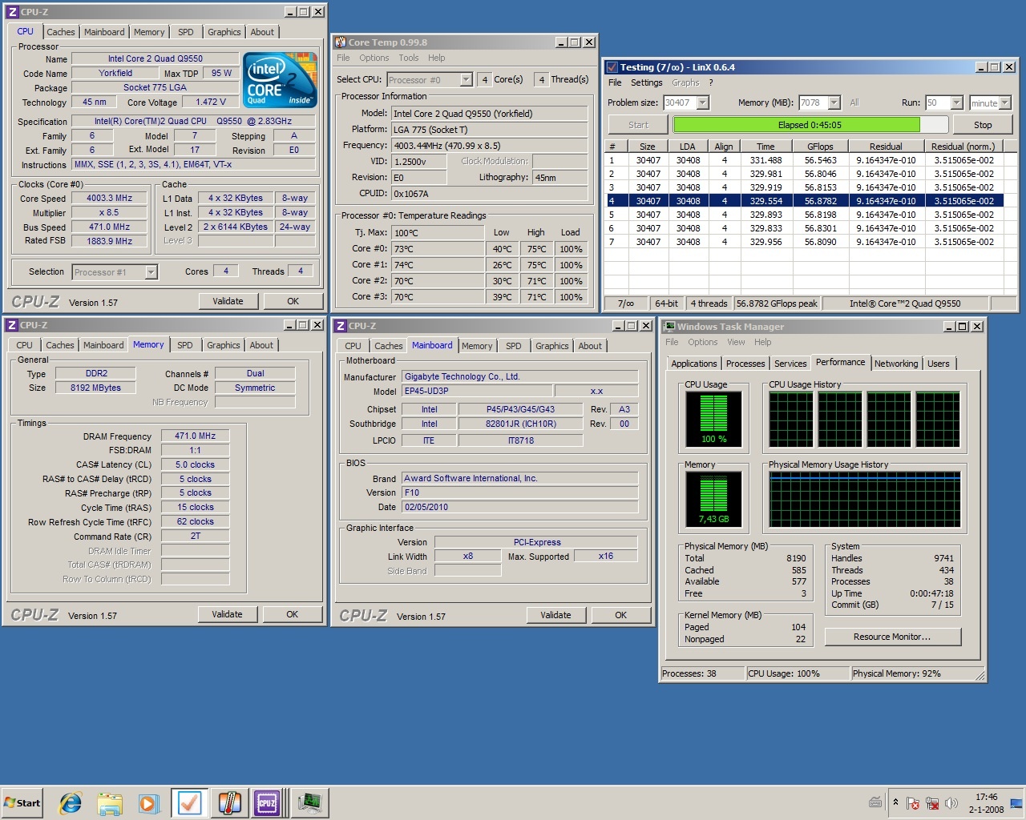
Task: Click the Resource Monitor button
Action: click(x=892, y=637)
